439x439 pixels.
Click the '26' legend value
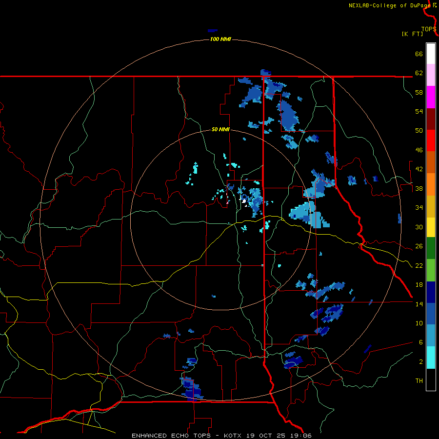tap(419, 246)
